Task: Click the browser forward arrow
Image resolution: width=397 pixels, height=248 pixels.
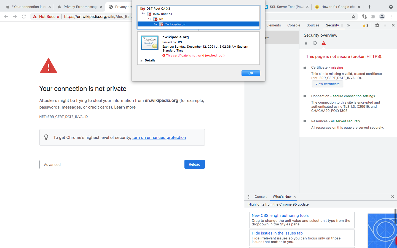Action: [15, 17]
